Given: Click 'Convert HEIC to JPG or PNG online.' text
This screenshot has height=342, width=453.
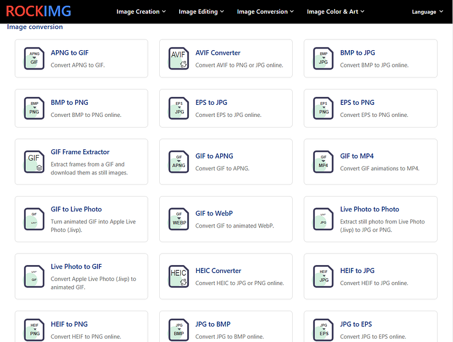Looking at the screenshot, I should tap(240, 283).
